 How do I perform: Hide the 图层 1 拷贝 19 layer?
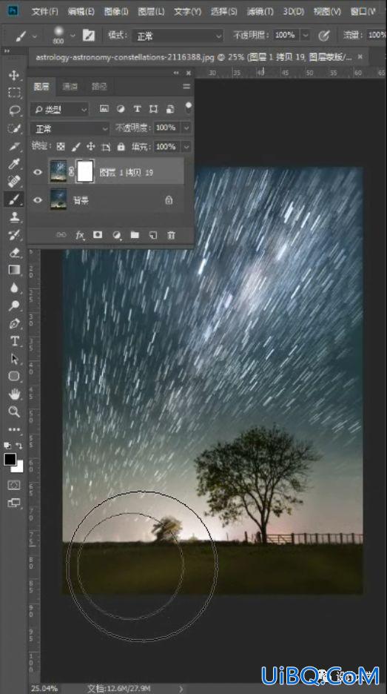tap(38, 172)
